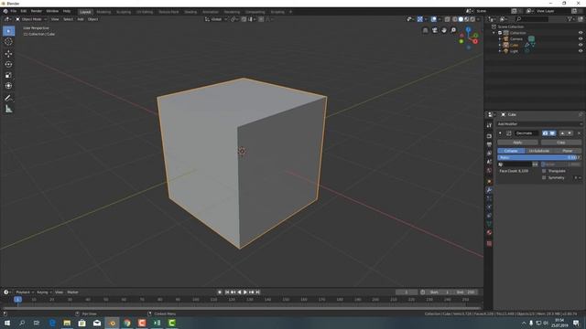Screen dimensions: 586x329
Task: Open the Modifiers wrench properties tab
Action: (x=489, y=190)
